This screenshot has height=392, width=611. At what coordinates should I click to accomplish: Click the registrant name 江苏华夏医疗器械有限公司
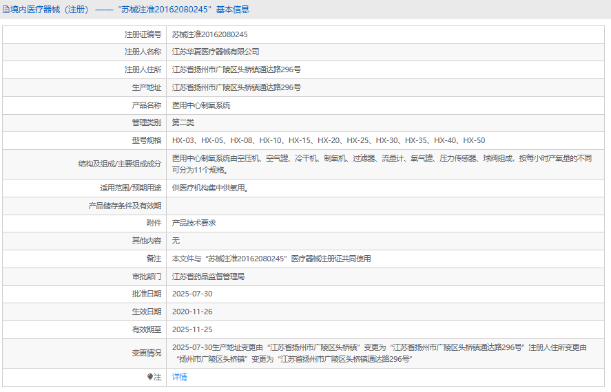click(x=216, y=52)
